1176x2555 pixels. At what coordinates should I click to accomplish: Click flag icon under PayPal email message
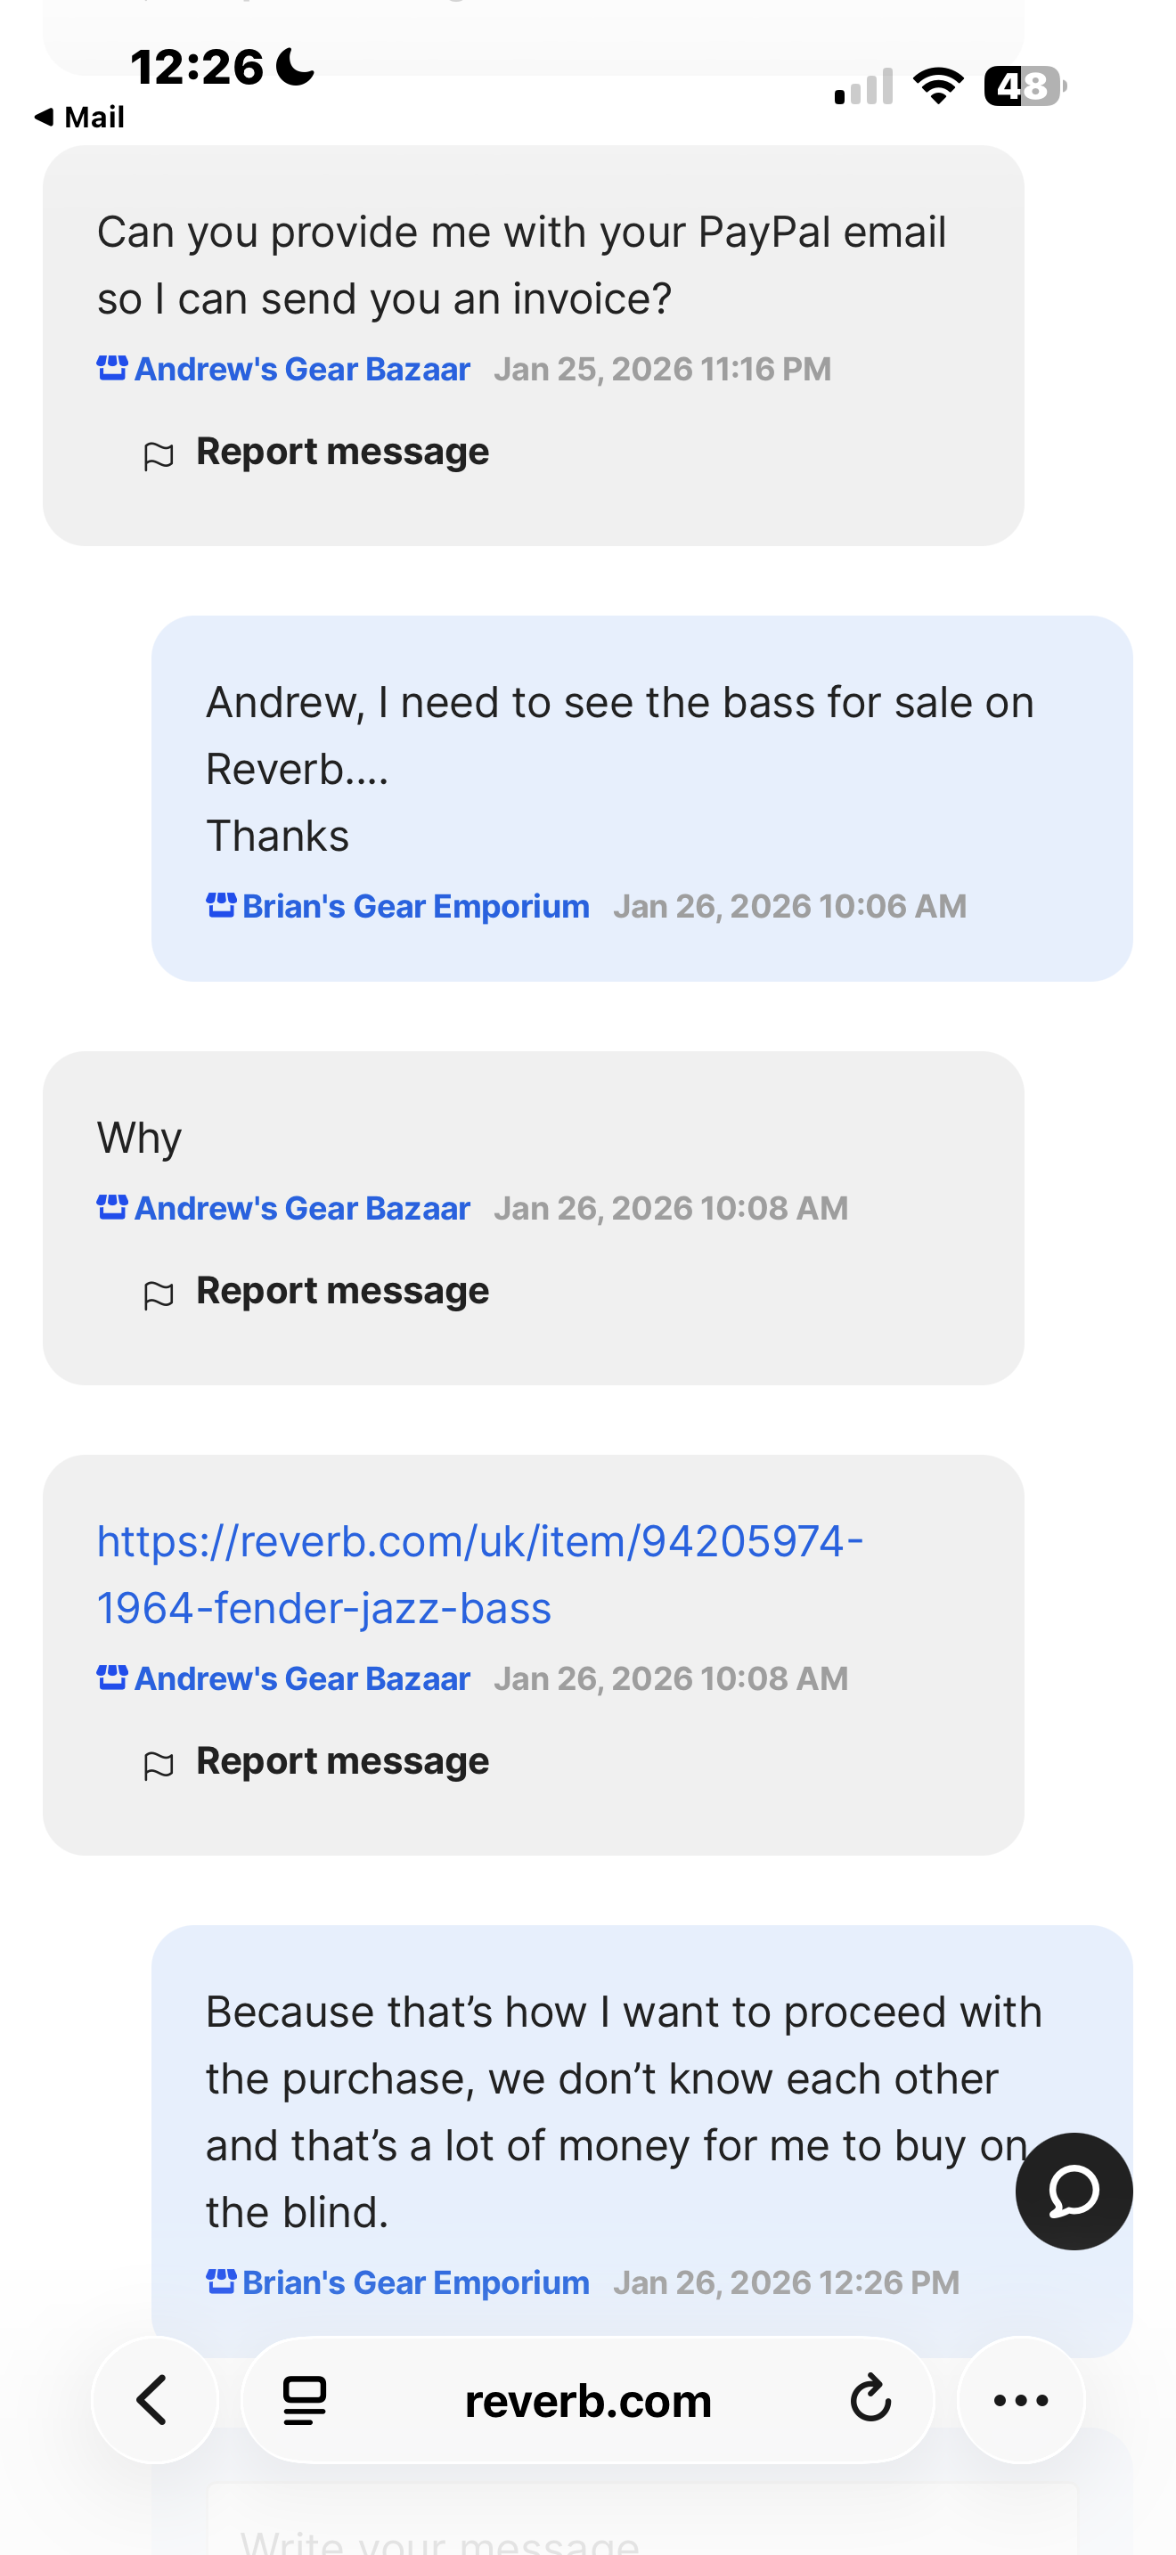click(159, 455)
